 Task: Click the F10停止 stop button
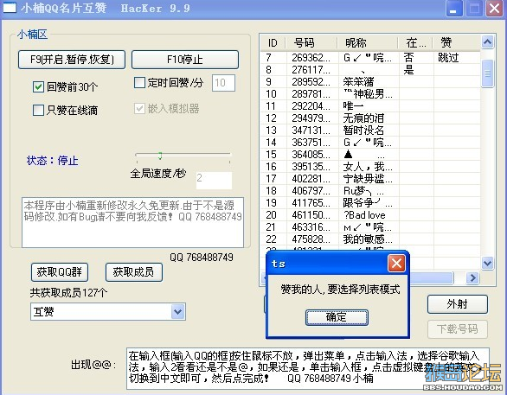185,60
